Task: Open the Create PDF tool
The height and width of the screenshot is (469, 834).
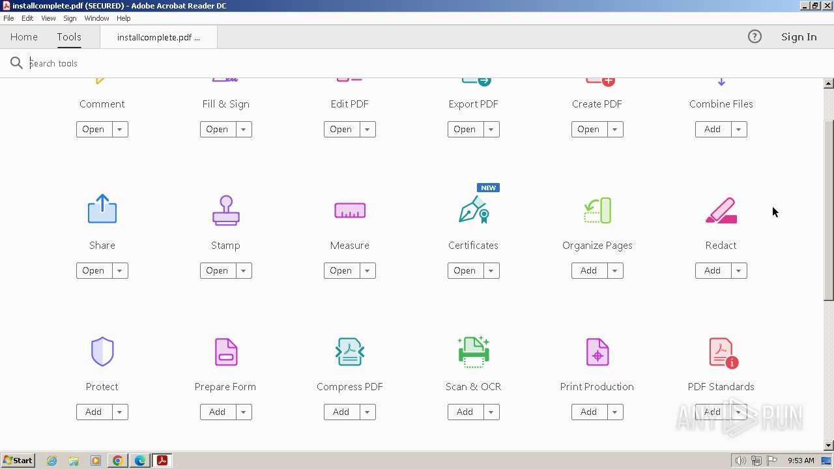Action: [x=589, y=129]
